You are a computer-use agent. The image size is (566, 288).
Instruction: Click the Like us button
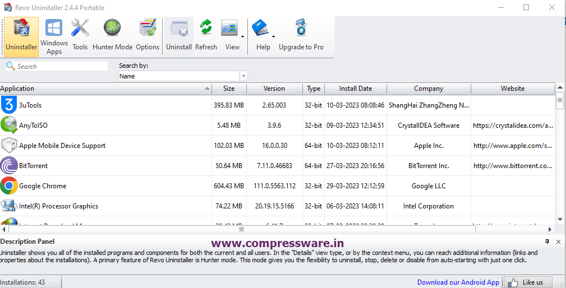point(528,282)
